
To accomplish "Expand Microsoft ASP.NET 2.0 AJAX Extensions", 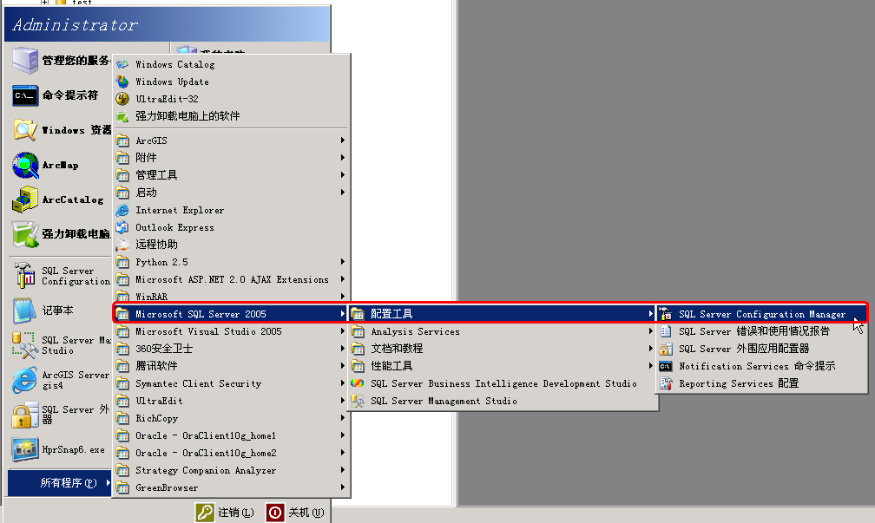I will (x=231, y=279).
